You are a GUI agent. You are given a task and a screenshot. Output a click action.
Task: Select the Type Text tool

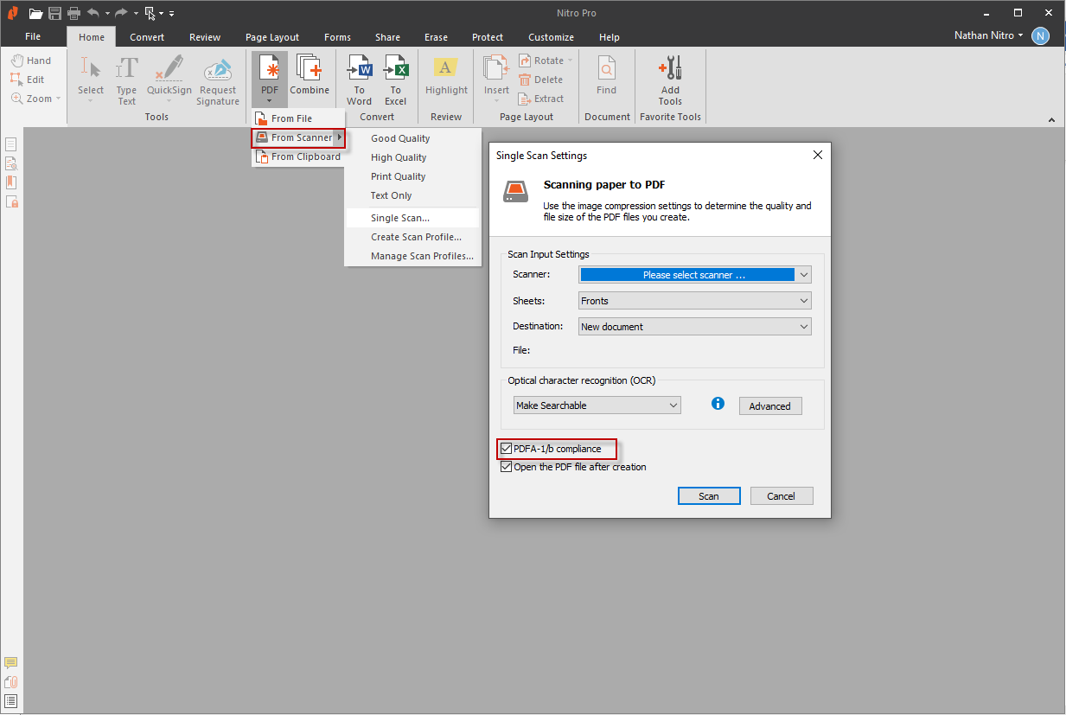tap(127, 69)
